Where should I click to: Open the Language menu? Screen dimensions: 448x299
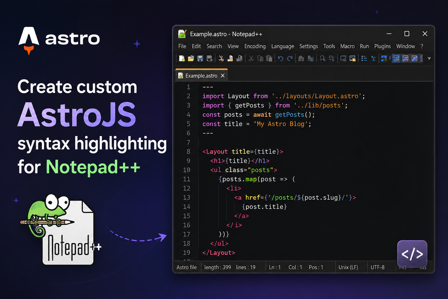(x=283, y=46)
